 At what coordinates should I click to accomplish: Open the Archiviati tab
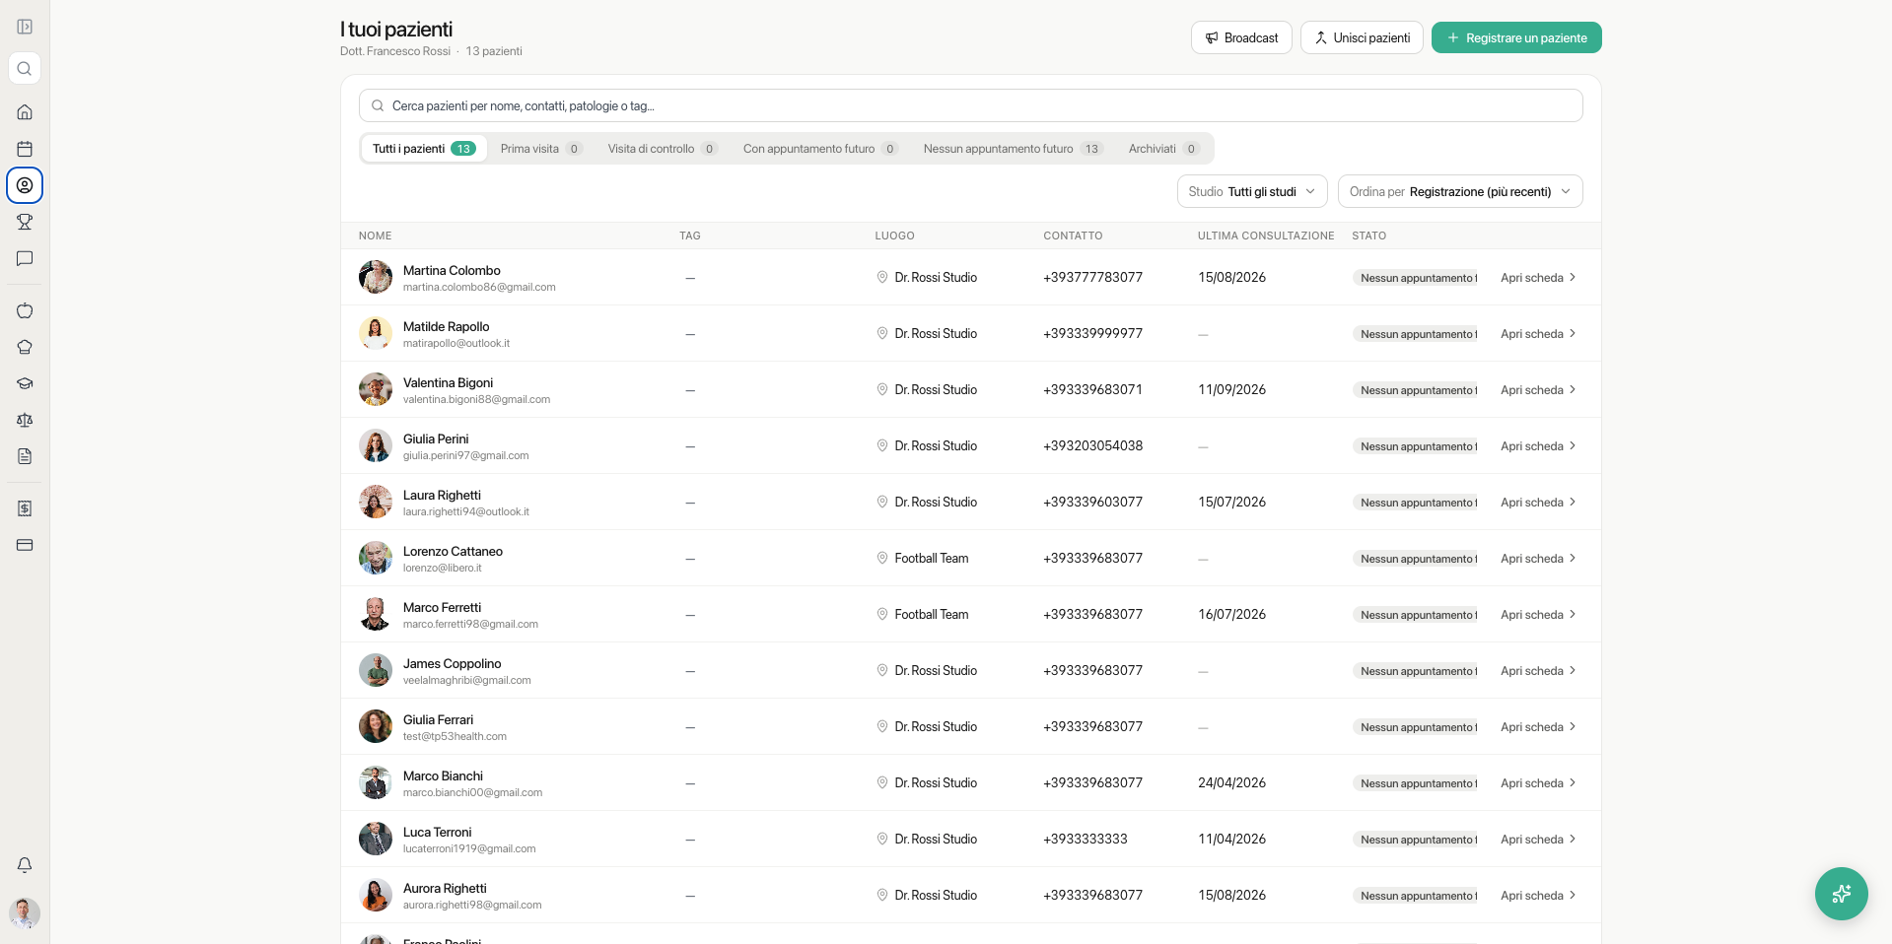coord(1163,149)
